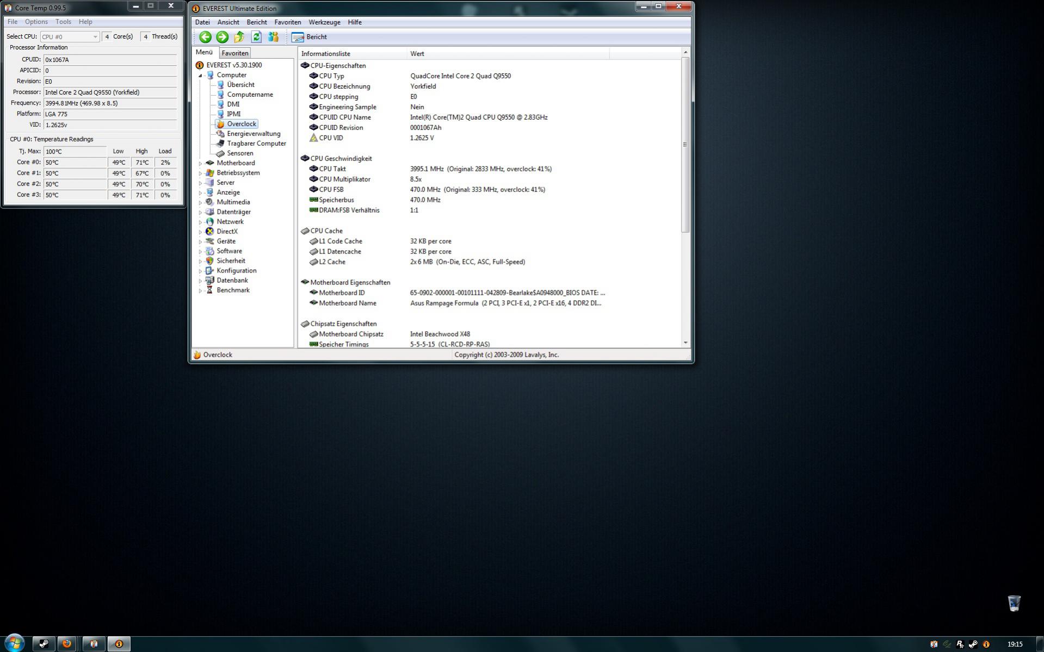1044x652 pixels.
Task: Select the Tragbarer Computer laptop icon
Action: point(220,144)
